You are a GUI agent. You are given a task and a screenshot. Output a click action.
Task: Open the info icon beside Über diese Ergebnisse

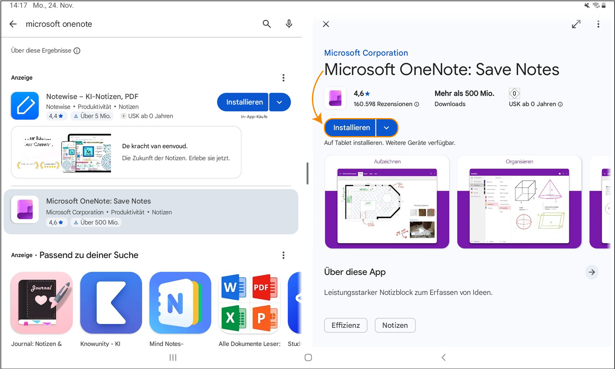77,51
